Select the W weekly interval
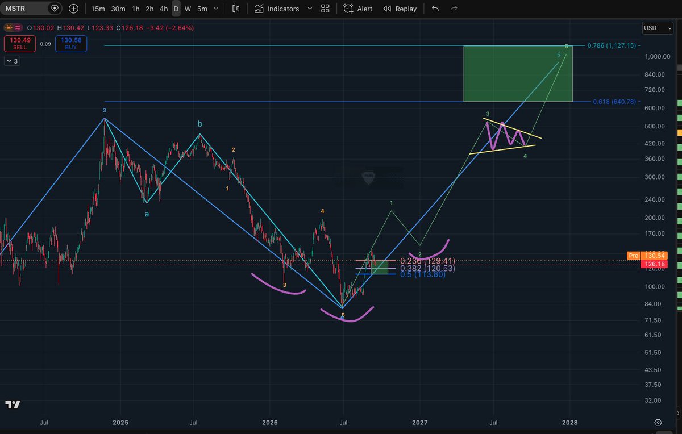This screenshot has height=434, width=682. pos(188,9)
